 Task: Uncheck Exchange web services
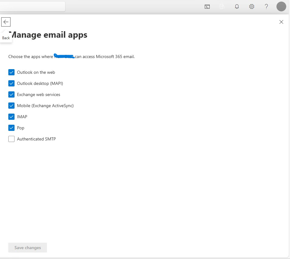coord(11,94)
